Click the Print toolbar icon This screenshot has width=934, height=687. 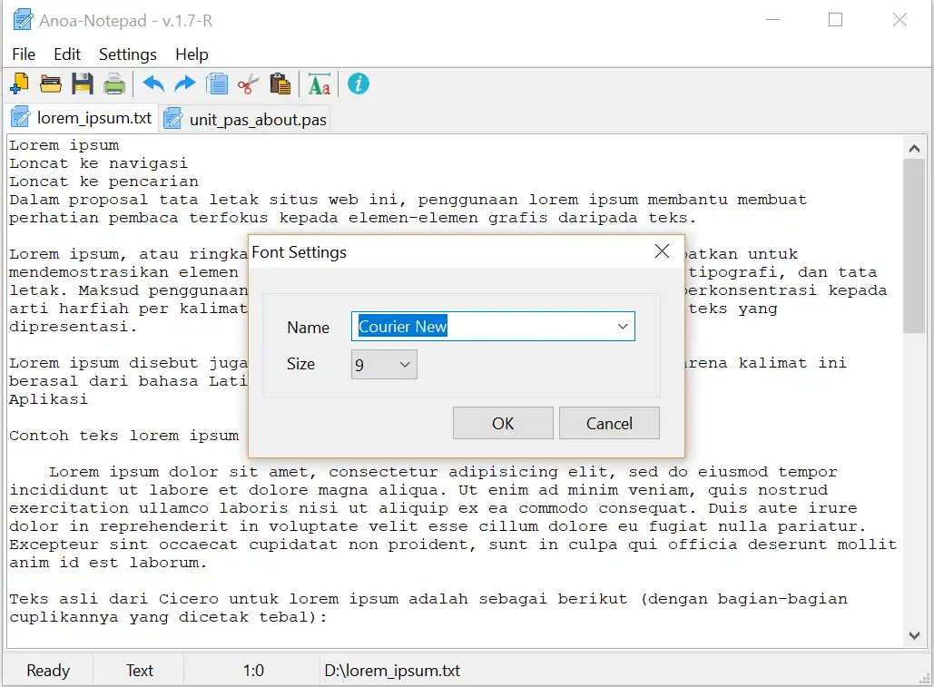pyautogui.click(x=114, y=84)
